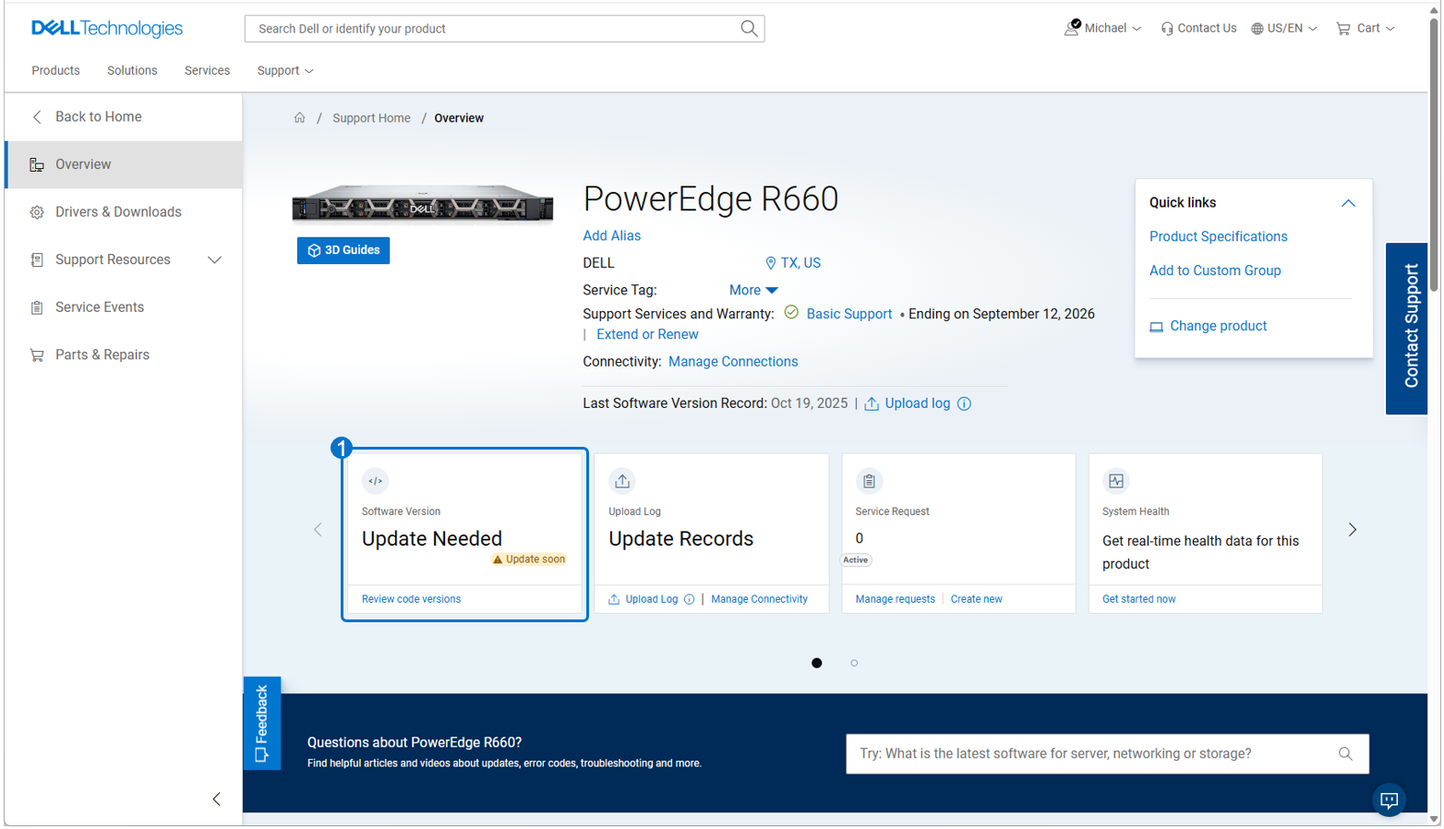The width and height of the screenshot is (1444, 829).
Task: Click the Parts & Repairs cart icon
Action: [37, 354]
